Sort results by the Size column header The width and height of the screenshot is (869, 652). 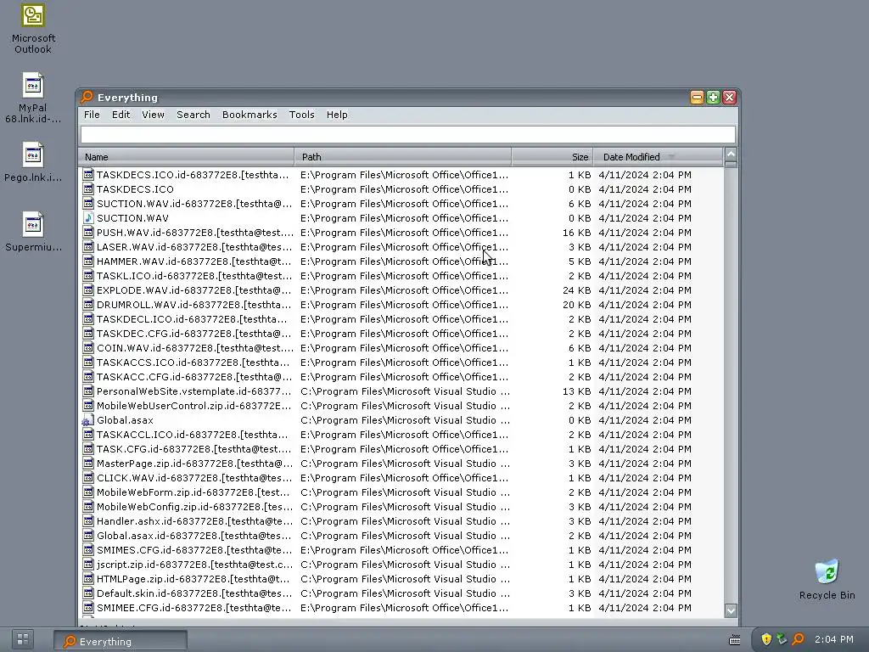point(552,157)
